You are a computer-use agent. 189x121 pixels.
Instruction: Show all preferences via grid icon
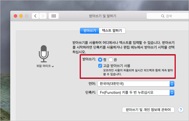tap(54, 16)
